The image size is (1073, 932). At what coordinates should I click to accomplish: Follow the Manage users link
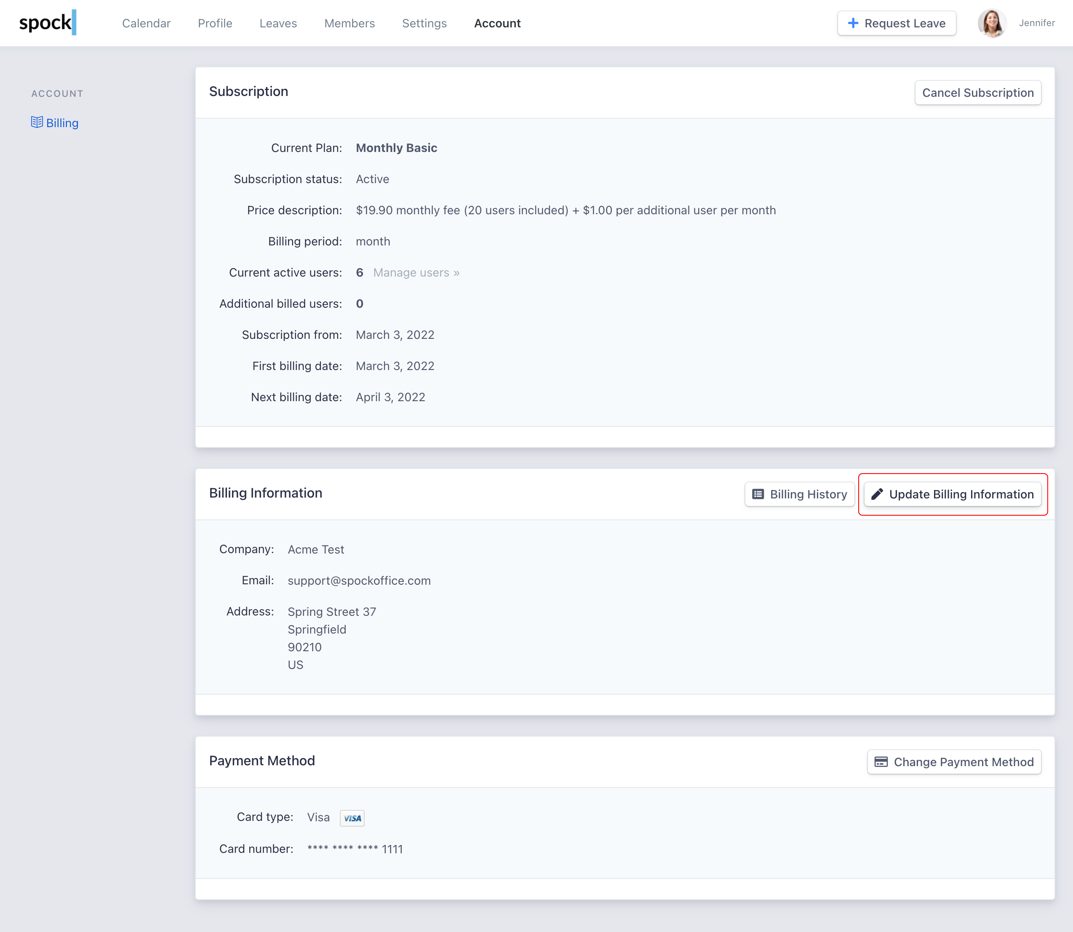click(416, 272)
